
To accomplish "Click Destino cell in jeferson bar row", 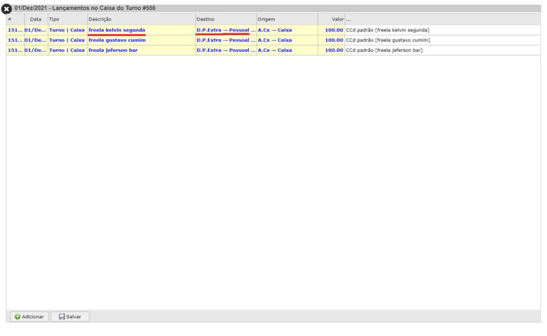I will [x=226, y=50].
